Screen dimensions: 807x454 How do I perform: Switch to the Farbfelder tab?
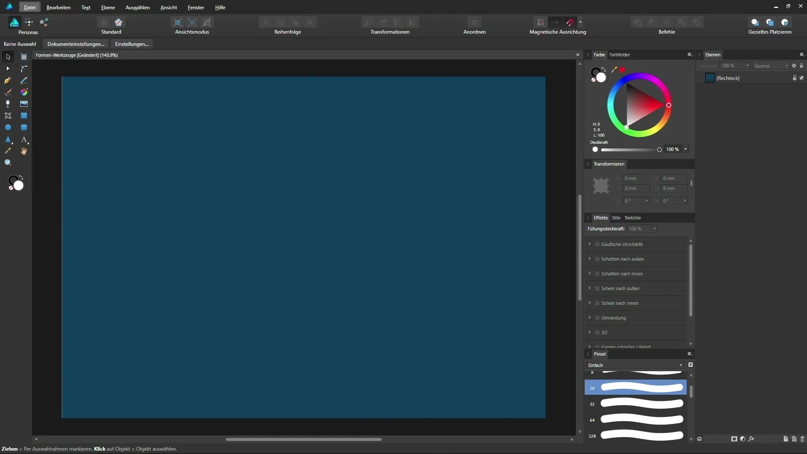[620, 55]
